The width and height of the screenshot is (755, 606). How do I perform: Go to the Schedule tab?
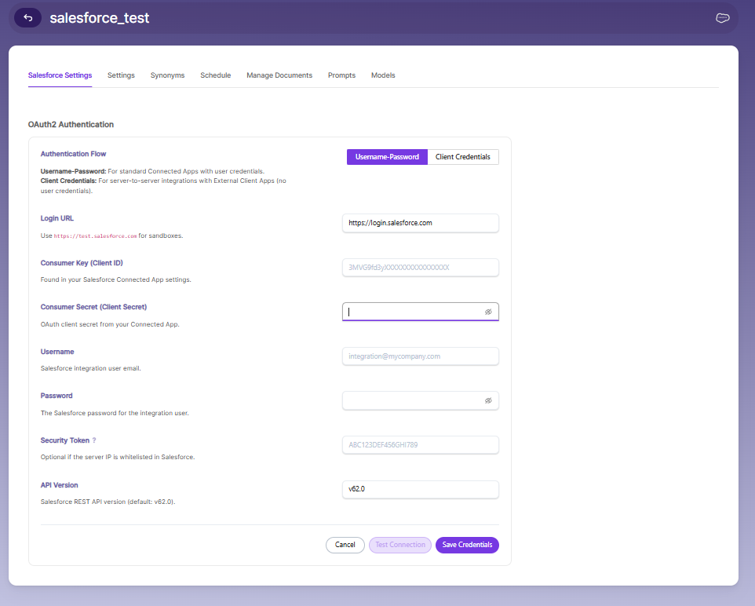tap(216, 75)
